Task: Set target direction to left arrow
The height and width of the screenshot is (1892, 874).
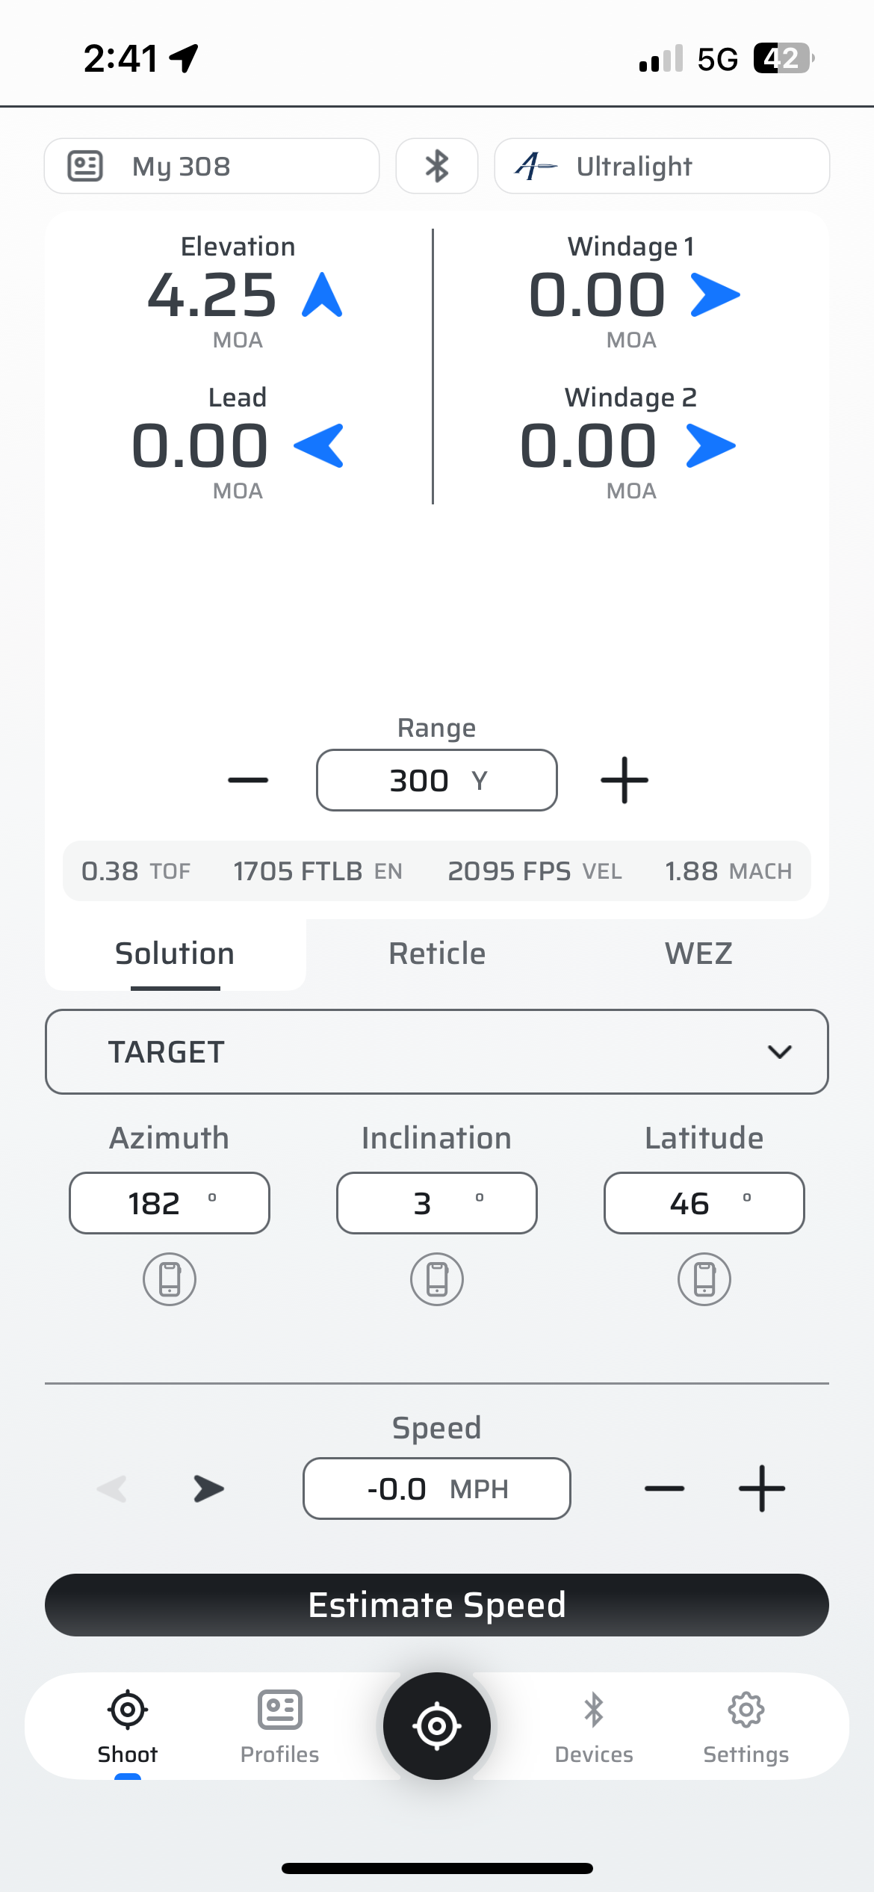Action: pos(113,1488)
